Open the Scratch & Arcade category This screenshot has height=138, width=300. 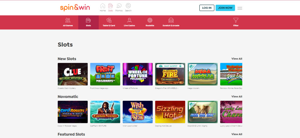(171, 22)
